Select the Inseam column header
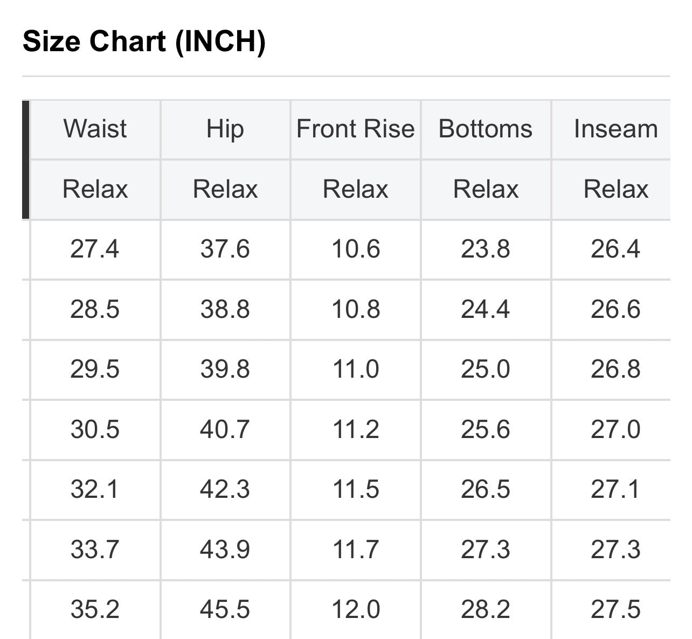This screenshot has height=639, width=692. [x=615, y=129]
